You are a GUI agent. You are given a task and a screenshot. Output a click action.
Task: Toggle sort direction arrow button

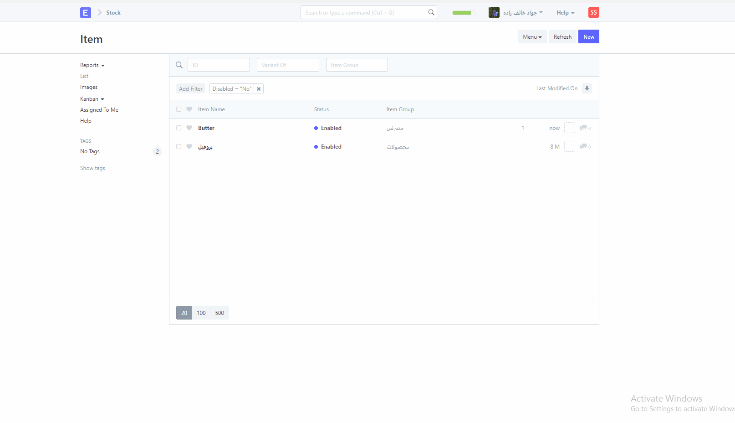click(x=587, y=88)
